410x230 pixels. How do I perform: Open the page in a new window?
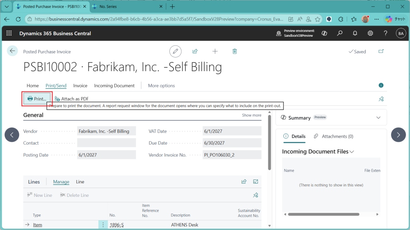click(380, 52)
